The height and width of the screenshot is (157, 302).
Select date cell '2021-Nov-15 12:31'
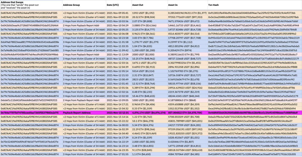(119, 113)
